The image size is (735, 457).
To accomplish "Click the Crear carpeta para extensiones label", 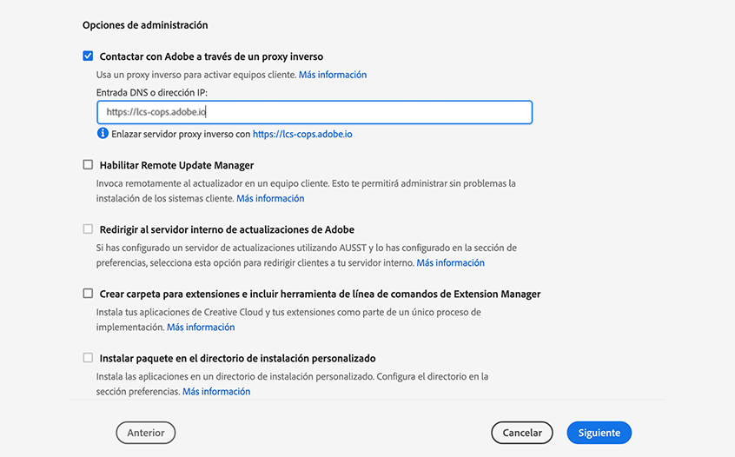I will tap(320, 294).
